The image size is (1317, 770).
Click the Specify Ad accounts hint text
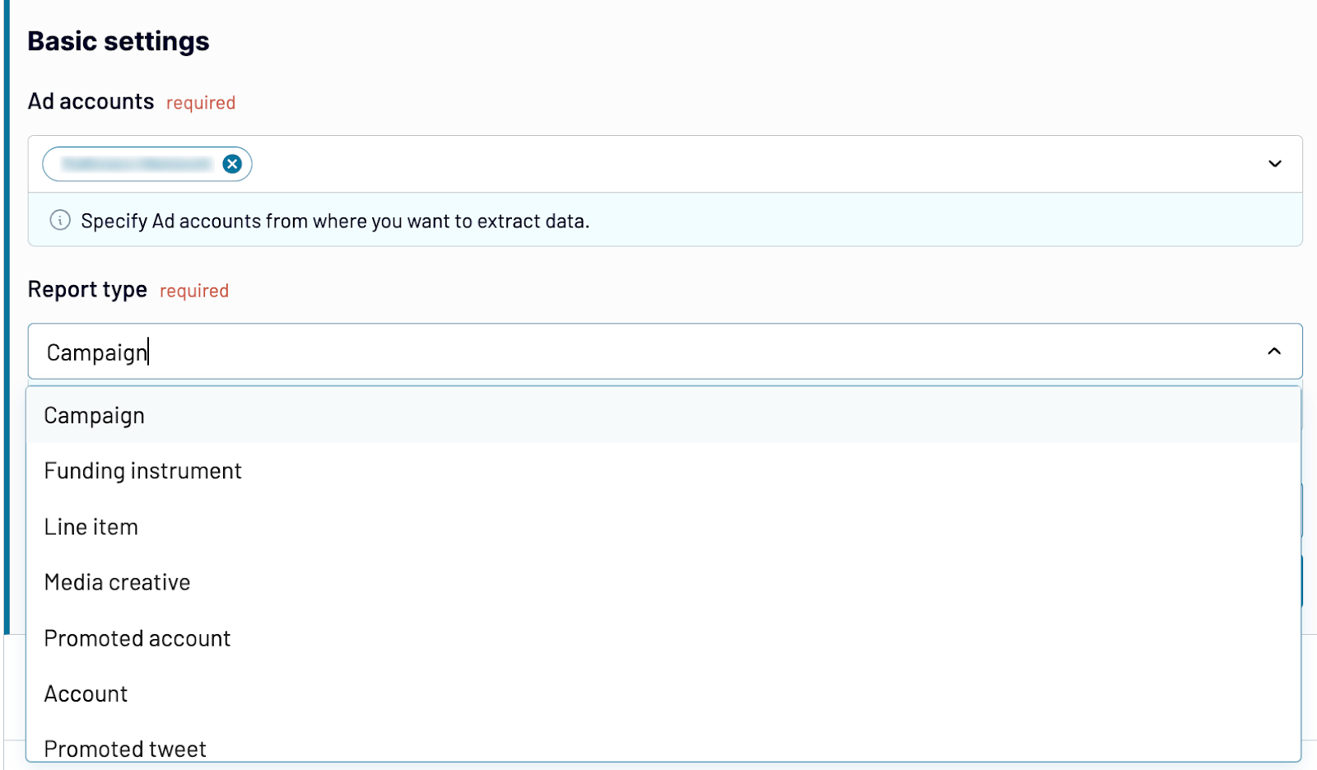coord(335,221)
